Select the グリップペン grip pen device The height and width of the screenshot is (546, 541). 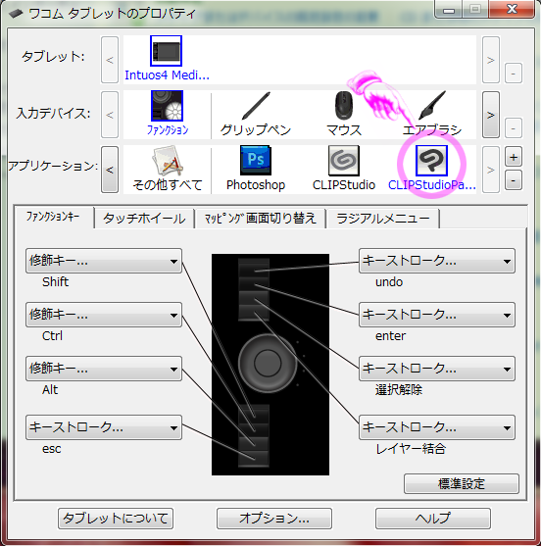(256, 106)
